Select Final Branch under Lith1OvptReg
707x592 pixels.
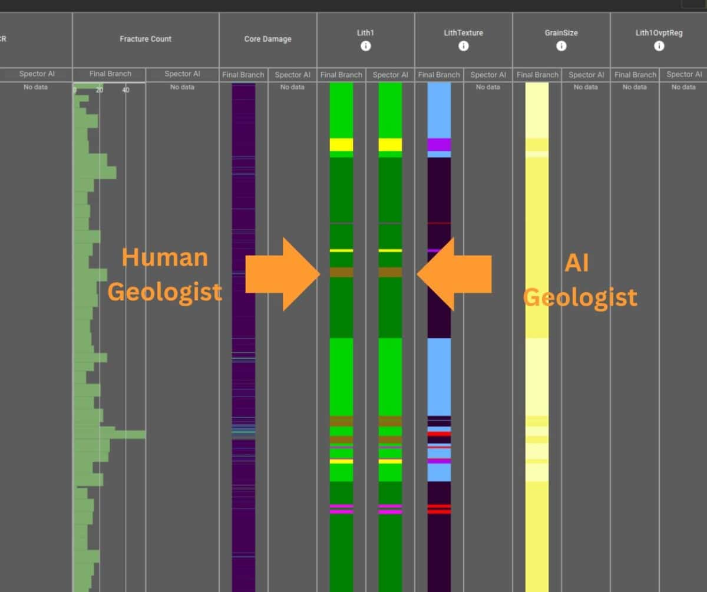click(635, 75)
